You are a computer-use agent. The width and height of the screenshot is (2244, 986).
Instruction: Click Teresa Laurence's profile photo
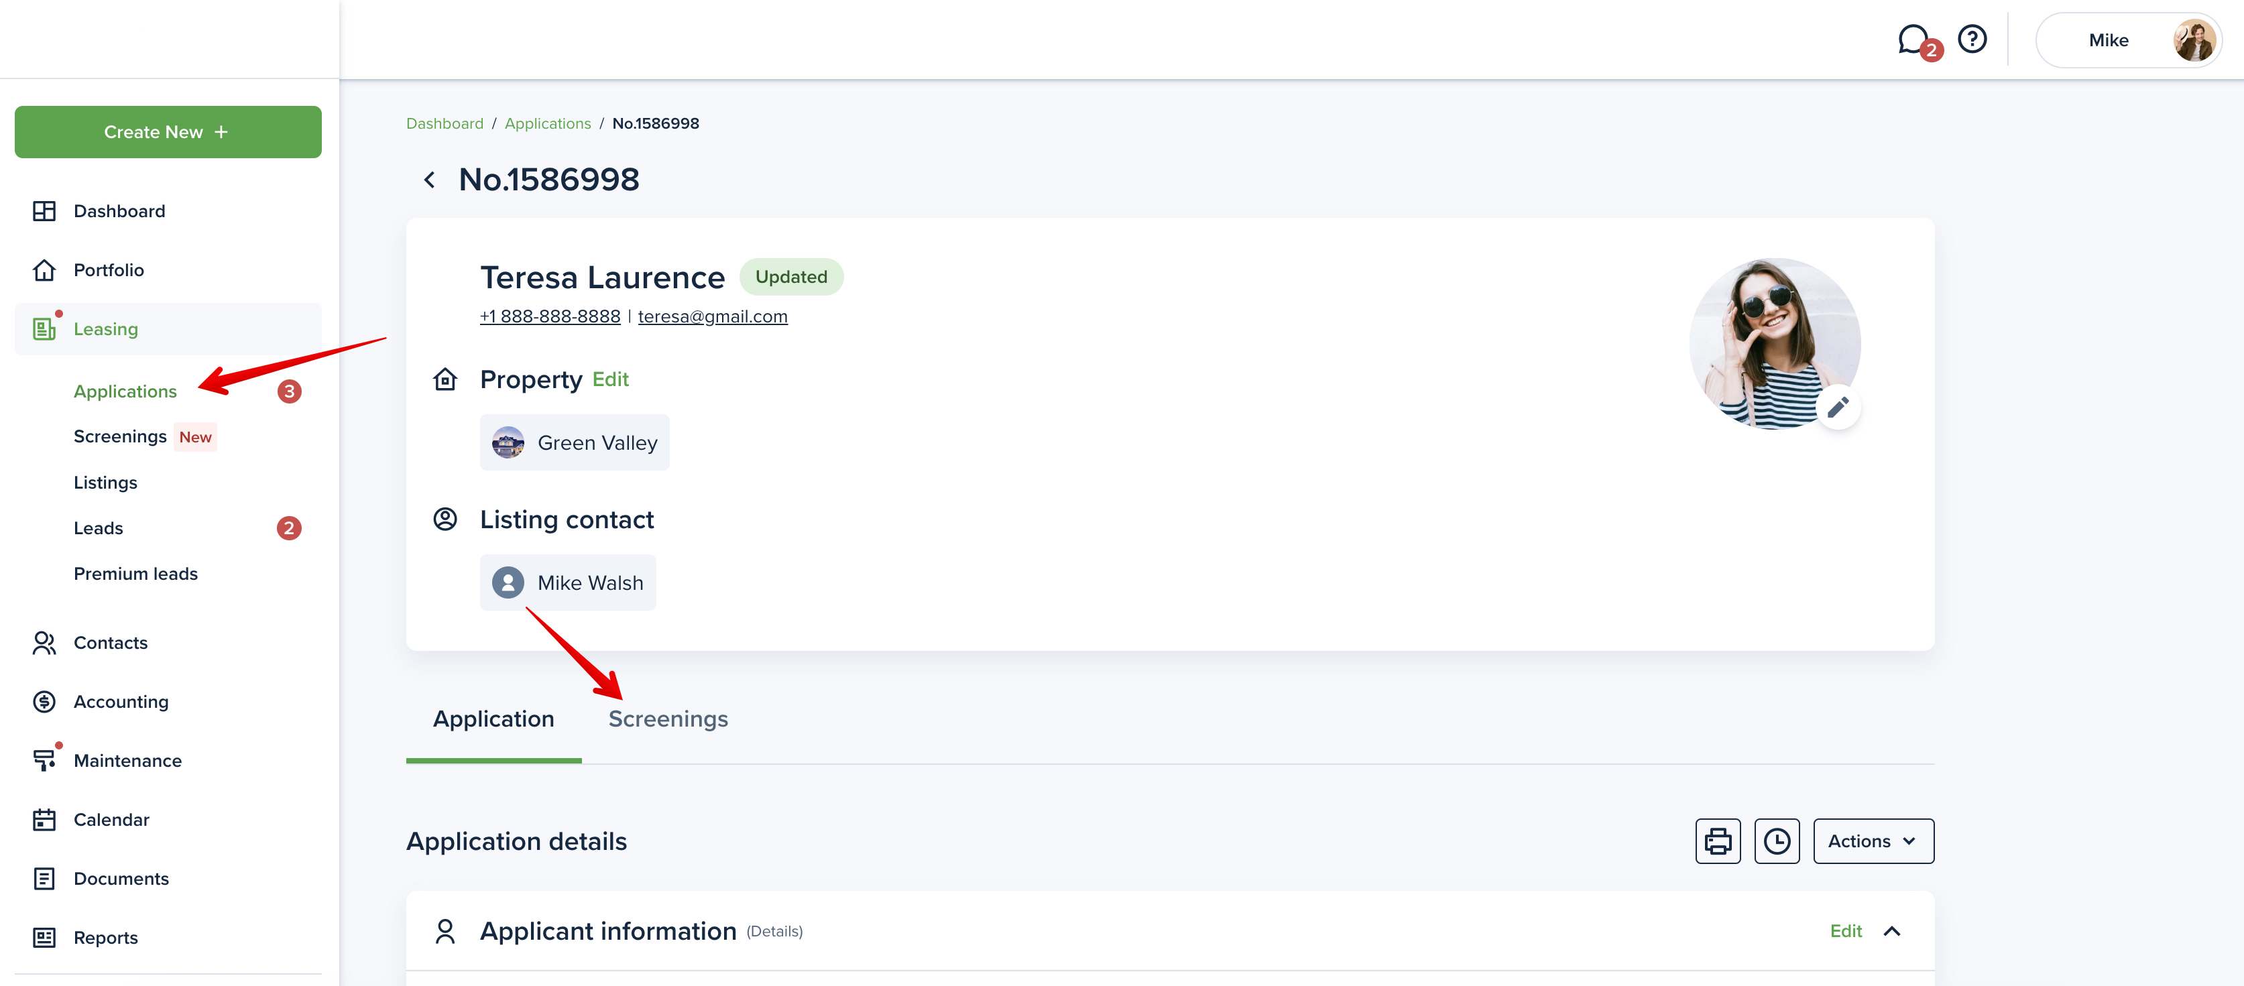(x=1775, y=343)
